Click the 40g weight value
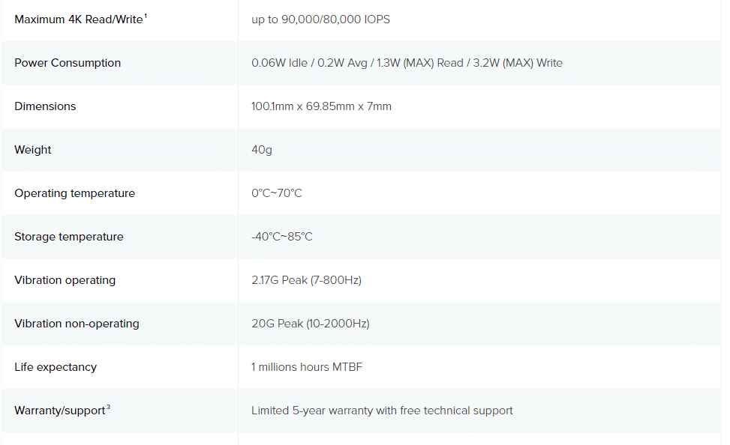The image size is (730, 445). pos(262,150)
